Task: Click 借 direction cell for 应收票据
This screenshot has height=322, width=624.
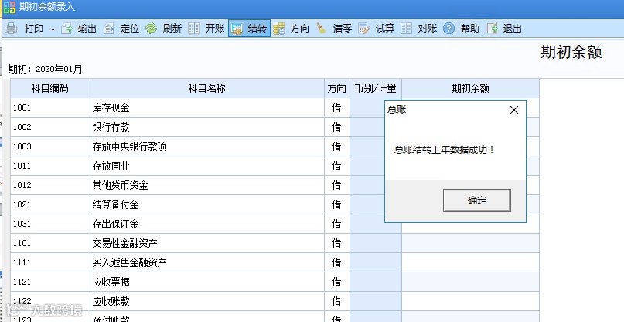Action: point(336,282)
